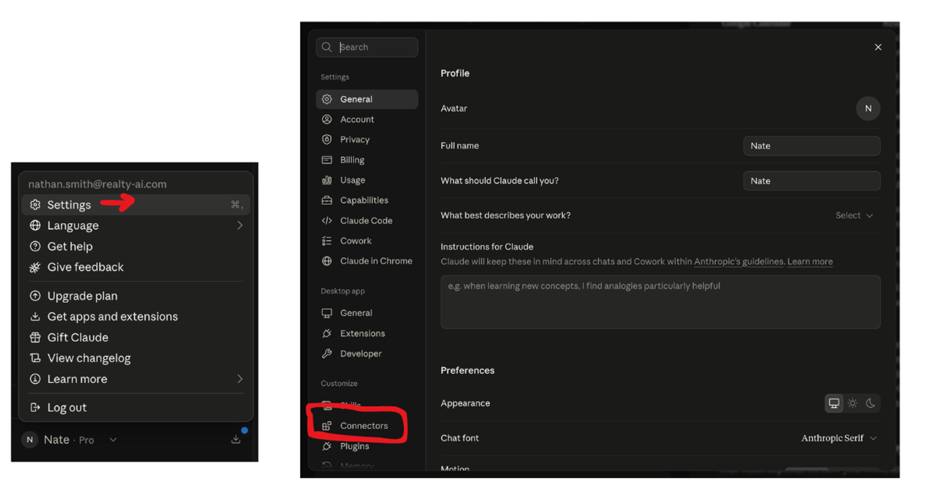Expand Learn more in the account menu

coord(136,379)
